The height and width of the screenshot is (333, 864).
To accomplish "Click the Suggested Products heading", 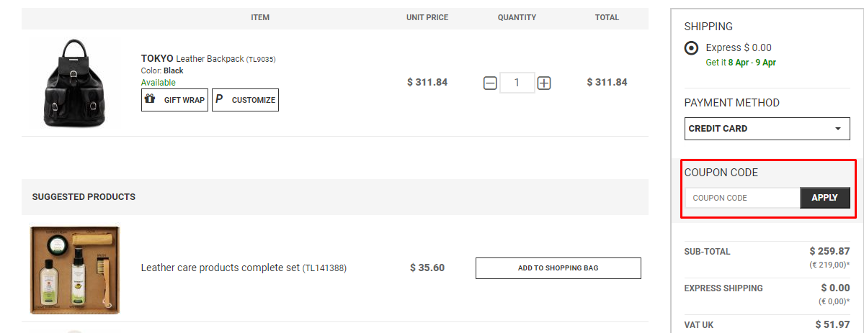I will (x=84, y=196).
